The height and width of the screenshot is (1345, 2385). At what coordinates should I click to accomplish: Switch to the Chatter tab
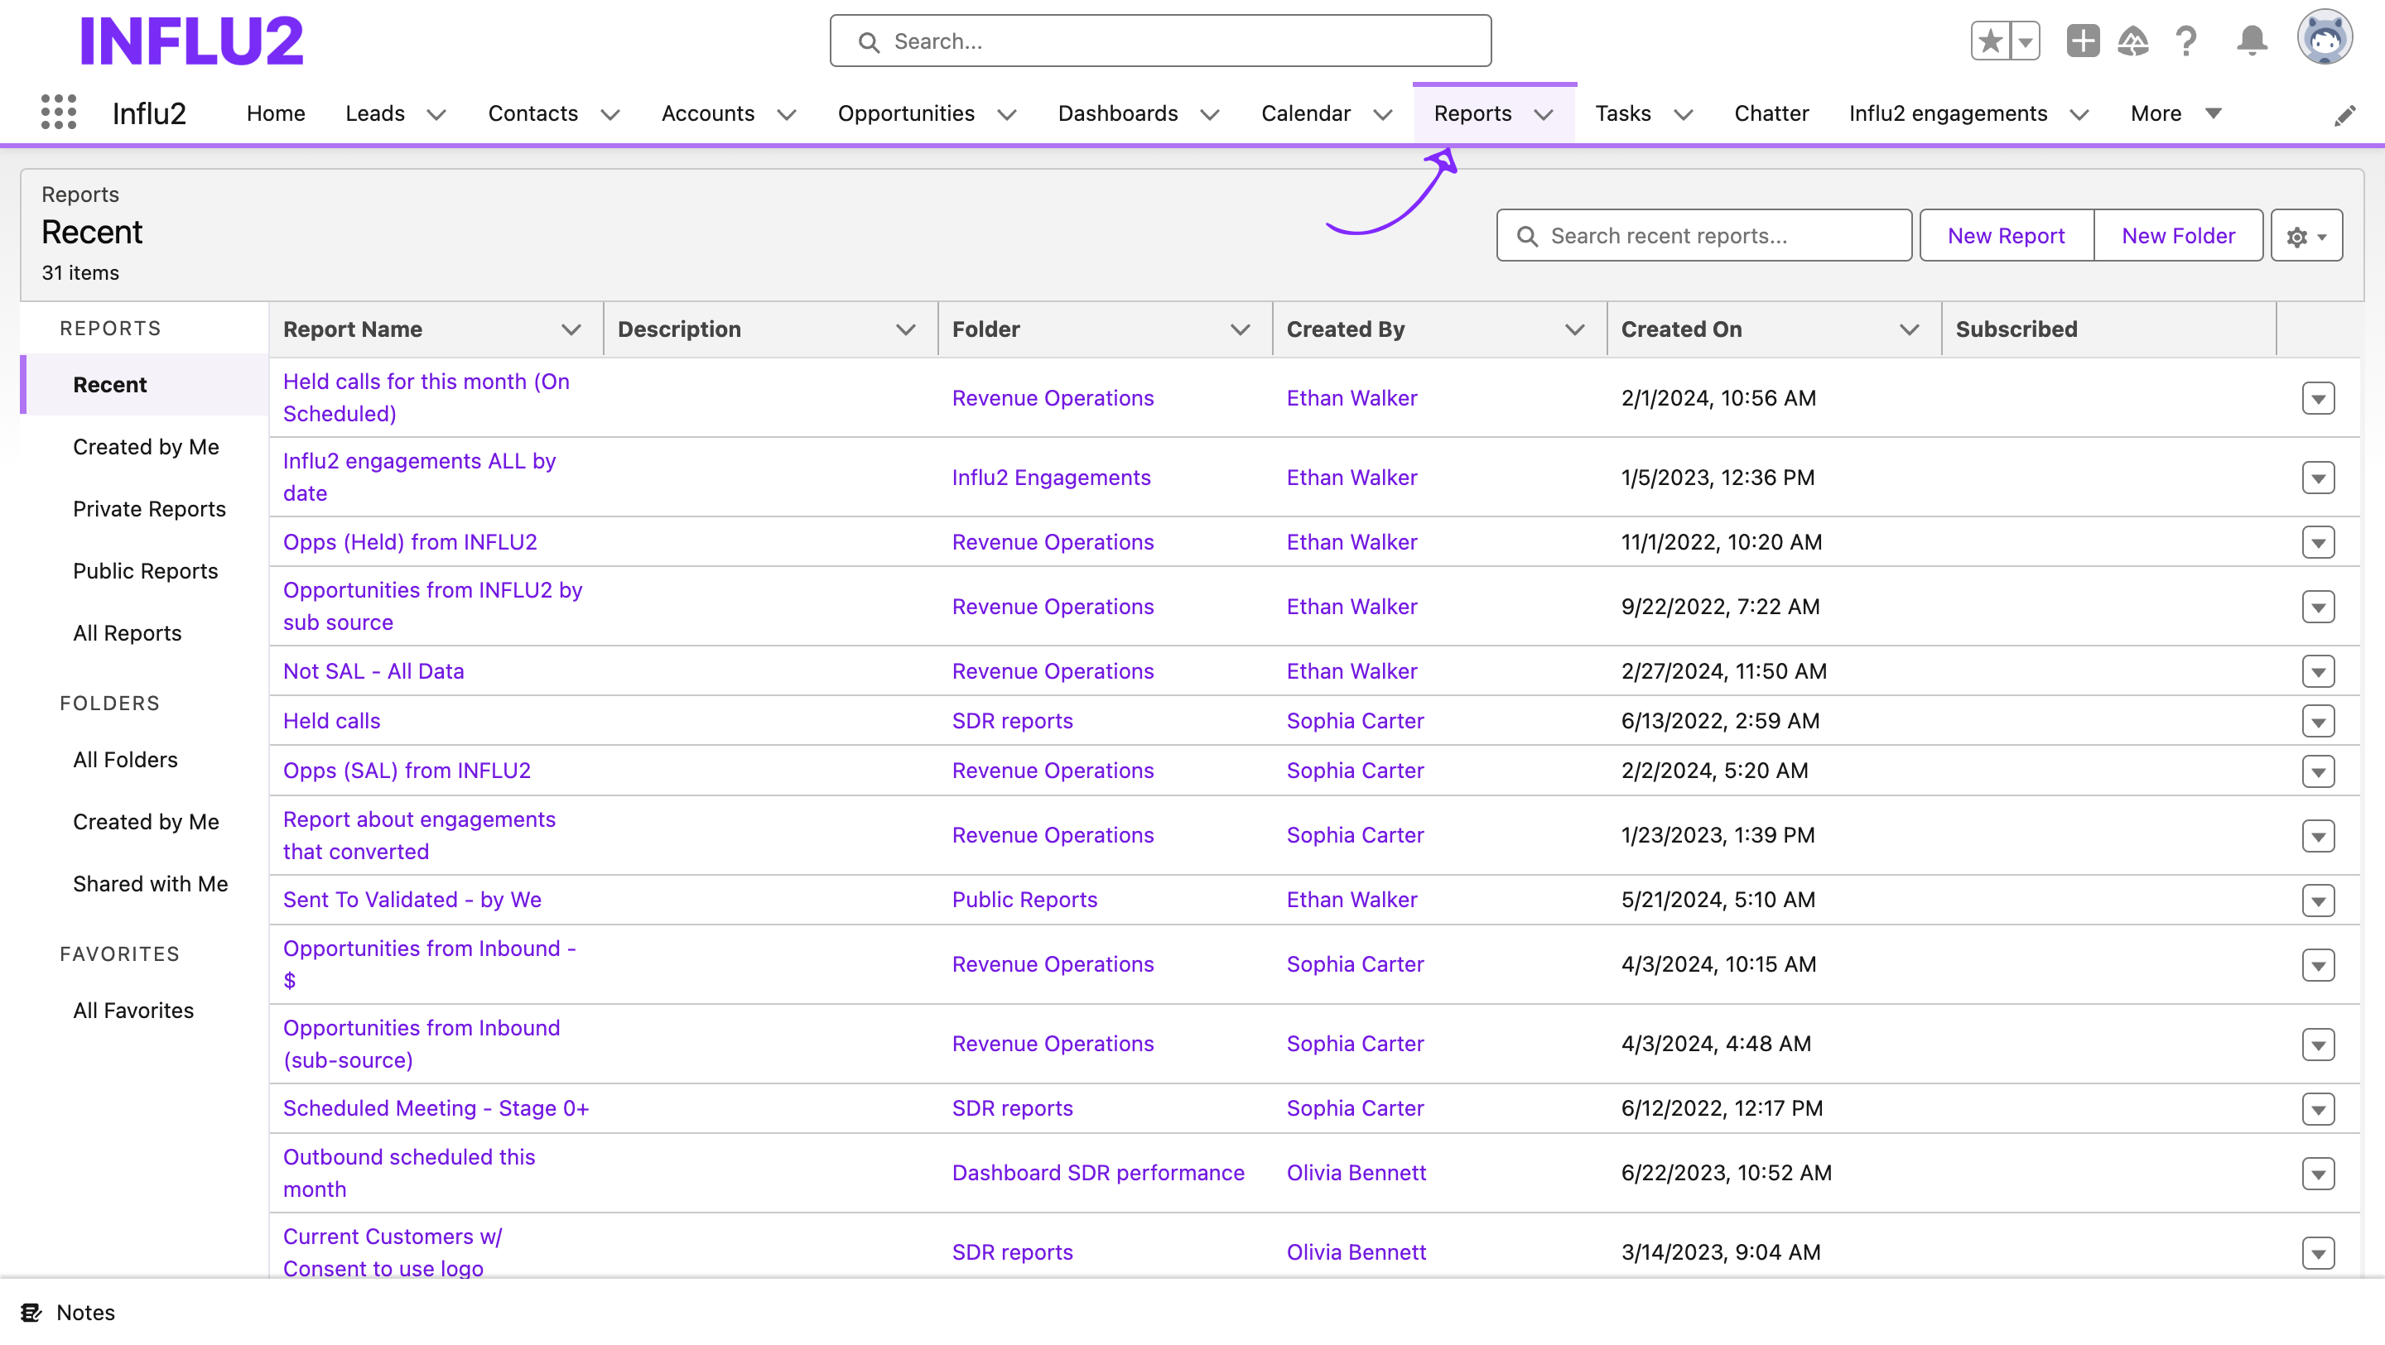1771,113
